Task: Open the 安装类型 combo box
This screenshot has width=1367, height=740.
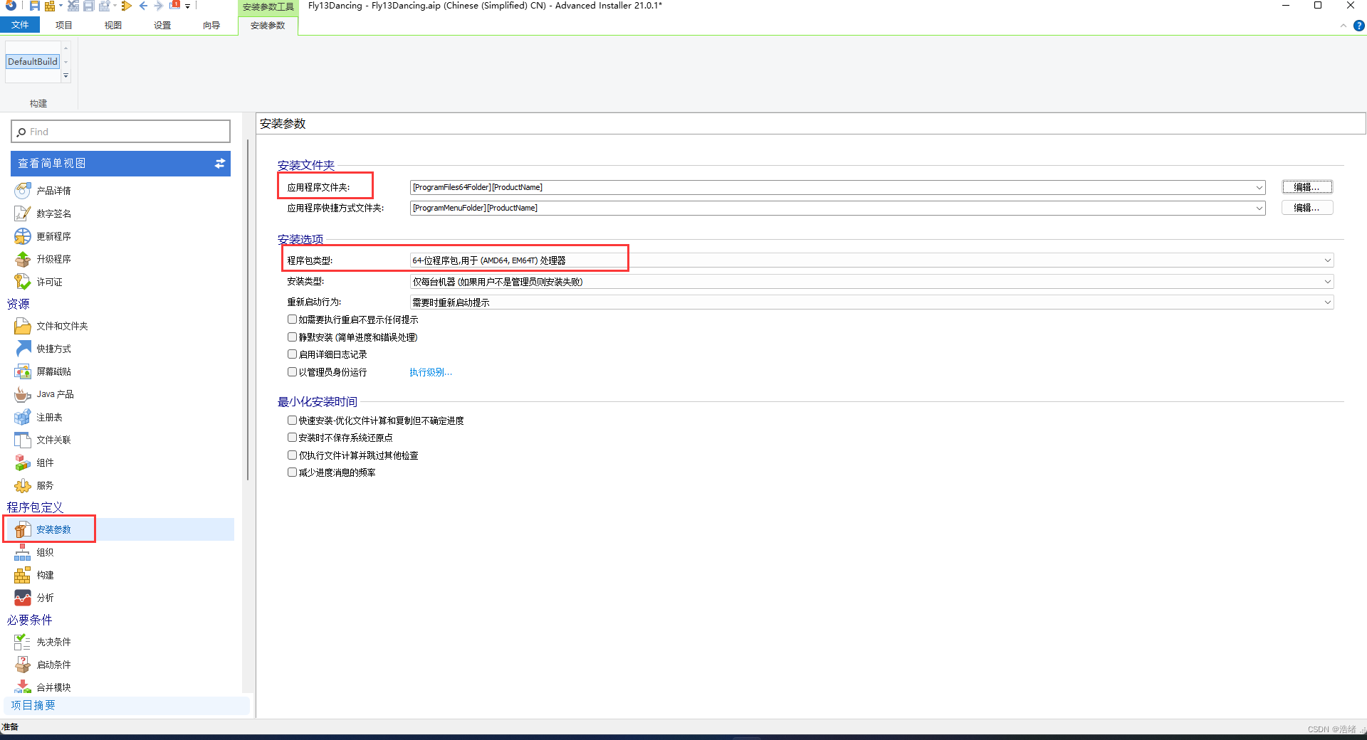Action: [x=1327, y=282]
